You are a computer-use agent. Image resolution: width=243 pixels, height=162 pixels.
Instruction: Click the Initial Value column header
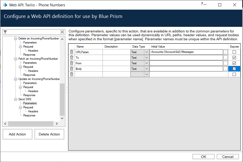[189, 47]
